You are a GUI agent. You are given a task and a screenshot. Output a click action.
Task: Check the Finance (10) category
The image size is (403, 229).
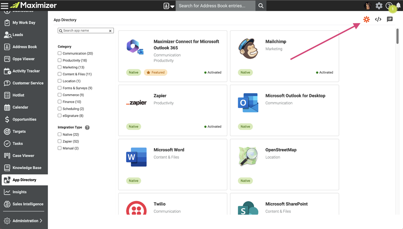60,102
